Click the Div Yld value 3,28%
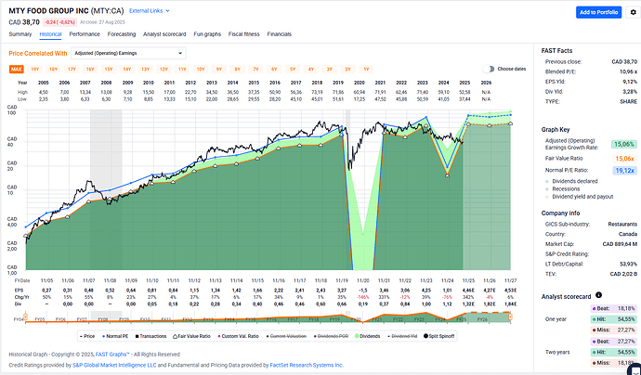 point(630,92)
